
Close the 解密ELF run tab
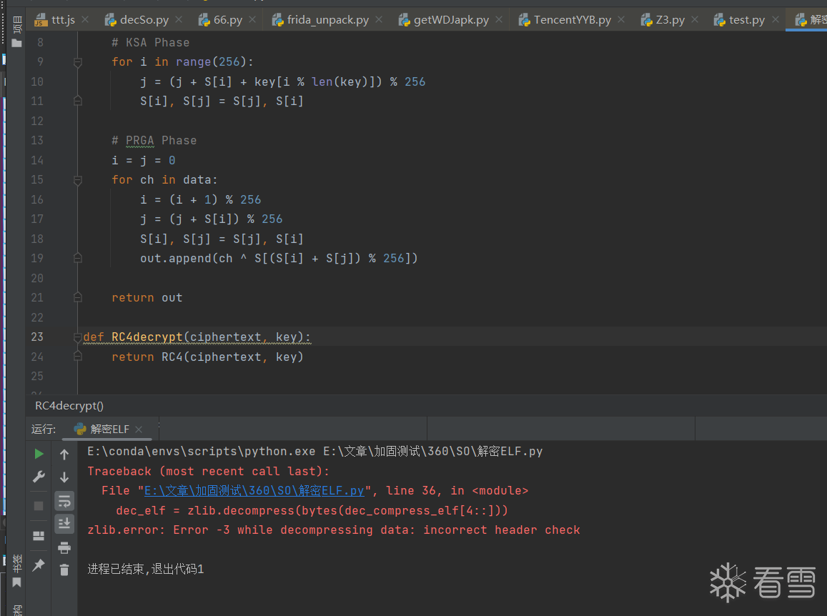pyautogui.click(x=139, y=429)
